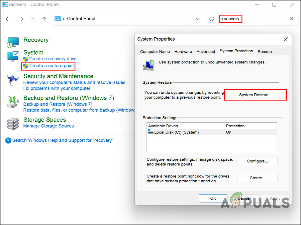Open the Recovery icon
The height and width of the screenshot is (225, 301).
(x=13, y=42)
